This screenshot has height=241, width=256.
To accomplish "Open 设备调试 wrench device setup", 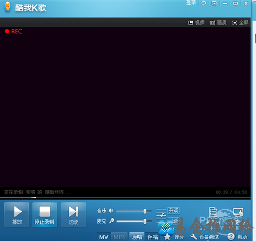I will (x=194, y=237).
